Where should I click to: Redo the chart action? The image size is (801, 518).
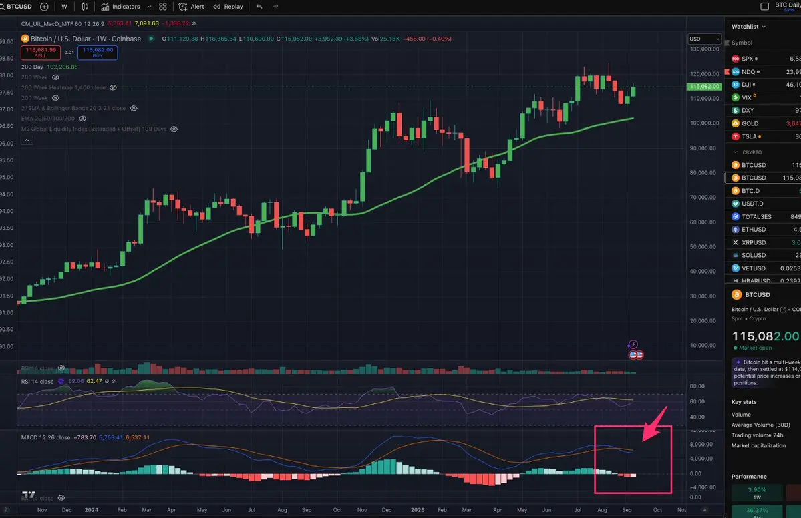tap(275, 7)
